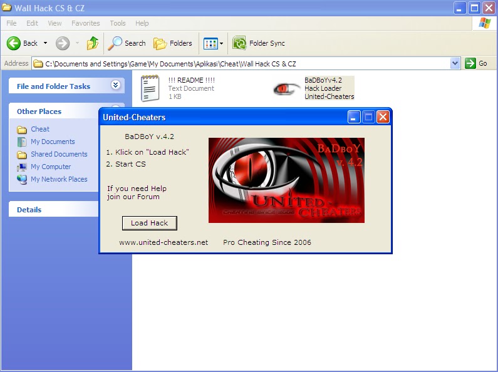498x372 pixels.
Task: Maximize the Wall Hack CS & CZ window
Action: pos(474,8)
